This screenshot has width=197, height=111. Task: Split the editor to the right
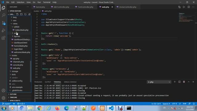click(x=189, y=7)
